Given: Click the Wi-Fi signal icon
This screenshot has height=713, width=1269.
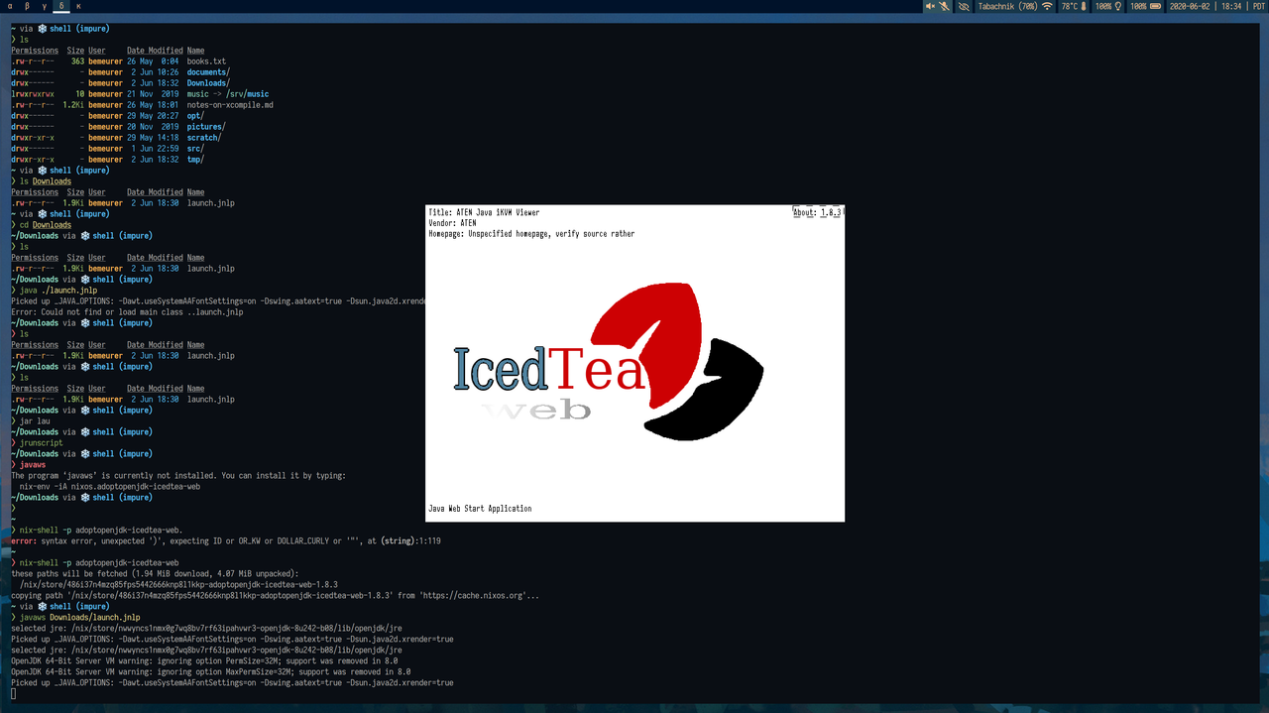Looking at the screenshot, I should tap(1047, 6).
